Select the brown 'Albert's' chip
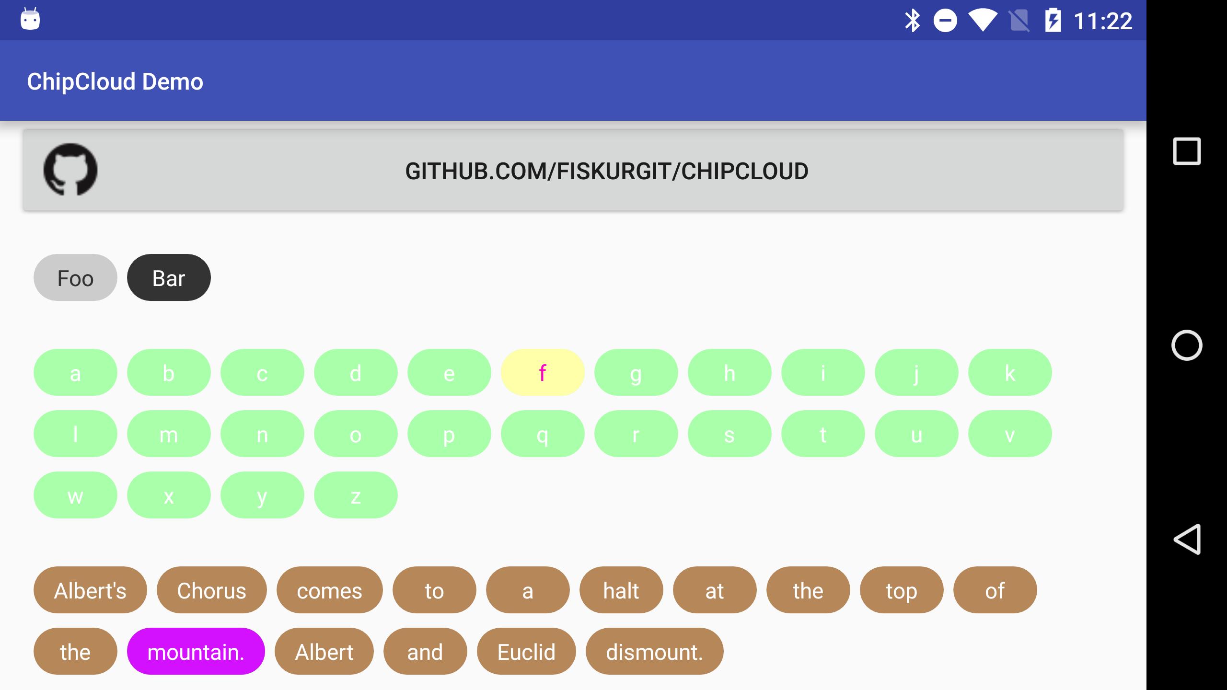 coord(91,589)
